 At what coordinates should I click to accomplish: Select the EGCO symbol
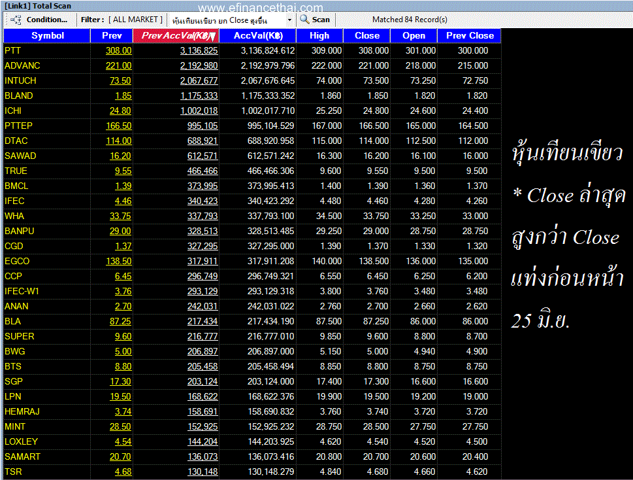point(17,261)
